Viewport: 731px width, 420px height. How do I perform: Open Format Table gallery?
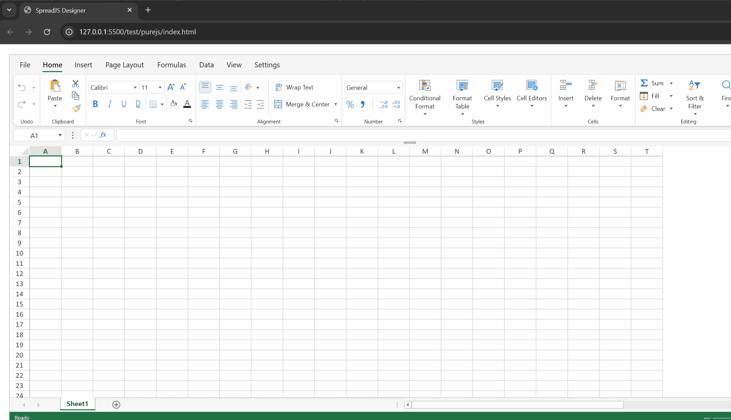[x=462, y=98]
